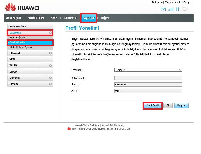
Task: Click the data transfer arrows icon
Action: pos(178,9)
